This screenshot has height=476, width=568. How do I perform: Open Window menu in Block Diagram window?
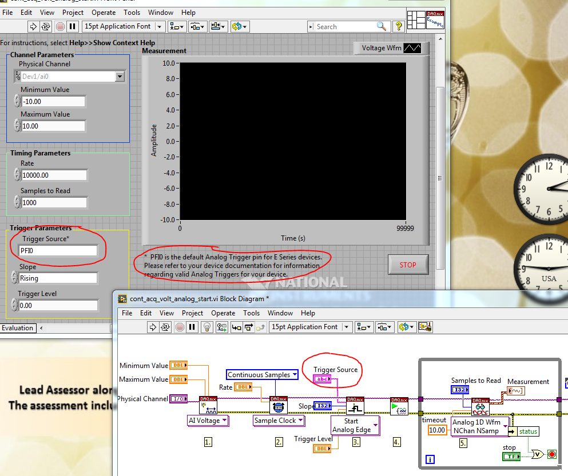[280, 313]
